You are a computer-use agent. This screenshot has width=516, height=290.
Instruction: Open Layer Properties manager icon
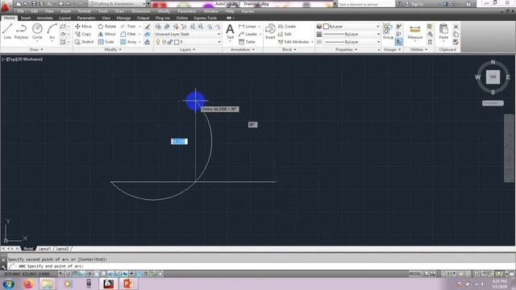point(158,27)
